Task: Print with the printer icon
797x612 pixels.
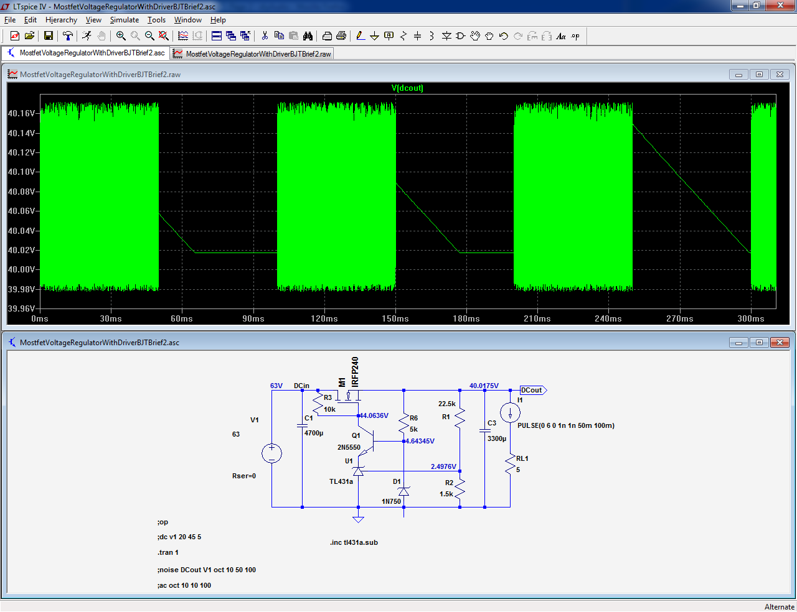Action: click(341, 36)
